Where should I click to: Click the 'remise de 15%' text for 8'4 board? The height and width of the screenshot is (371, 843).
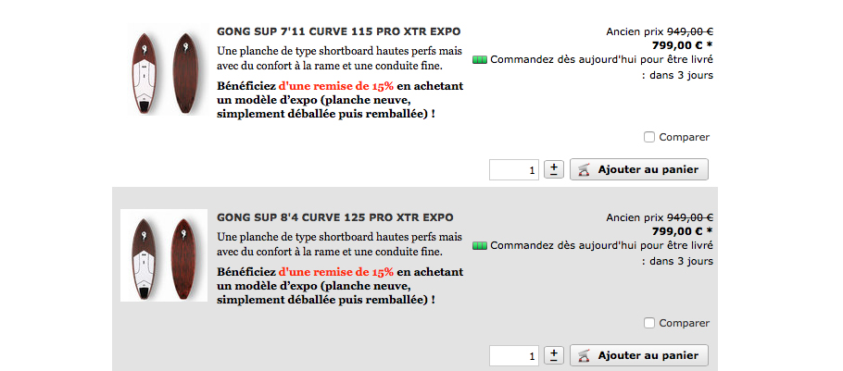[336, 272]
